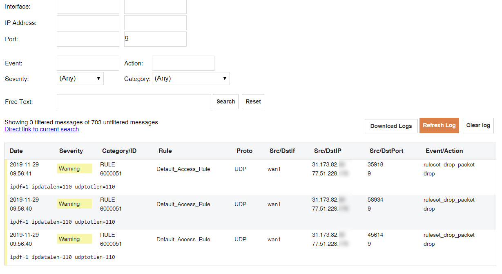Click drop action in first log row
The height and width of the screenshot is (274, 502).
click(429, 174)
